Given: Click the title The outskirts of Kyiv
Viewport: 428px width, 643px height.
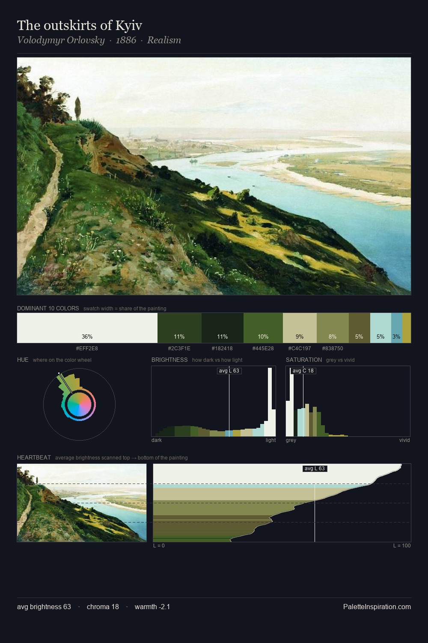Looking at the screenshot, I should tap(80, 25).
